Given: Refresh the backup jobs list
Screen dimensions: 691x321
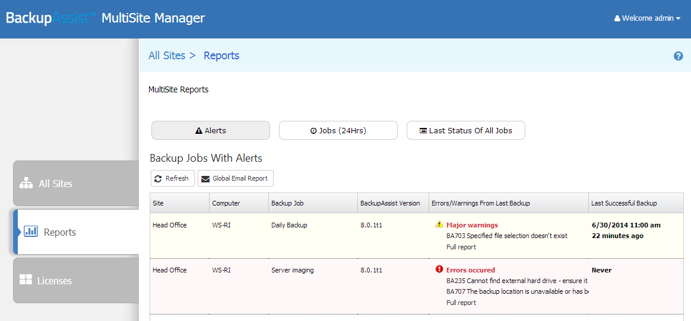Looking at the screenshot, I should click(x=172, y=178).
